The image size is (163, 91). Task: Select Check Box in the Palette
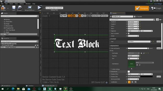[9, 22]
